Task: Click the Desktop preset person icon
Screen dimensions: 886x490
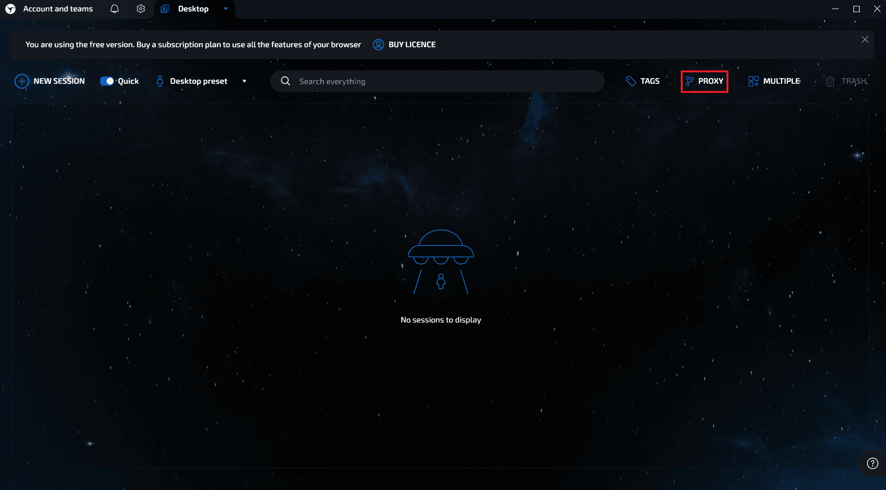Action: click(x=160, y=81)
